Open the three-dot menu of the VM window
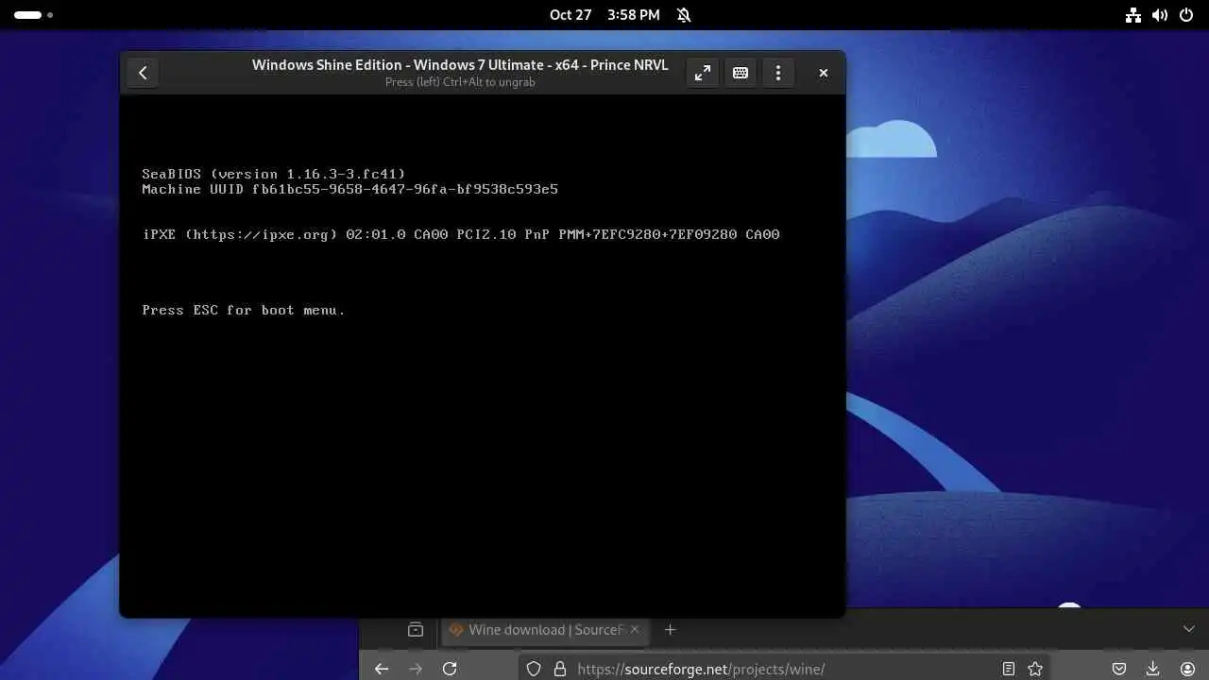1209x680 pixels. [778, 73]
